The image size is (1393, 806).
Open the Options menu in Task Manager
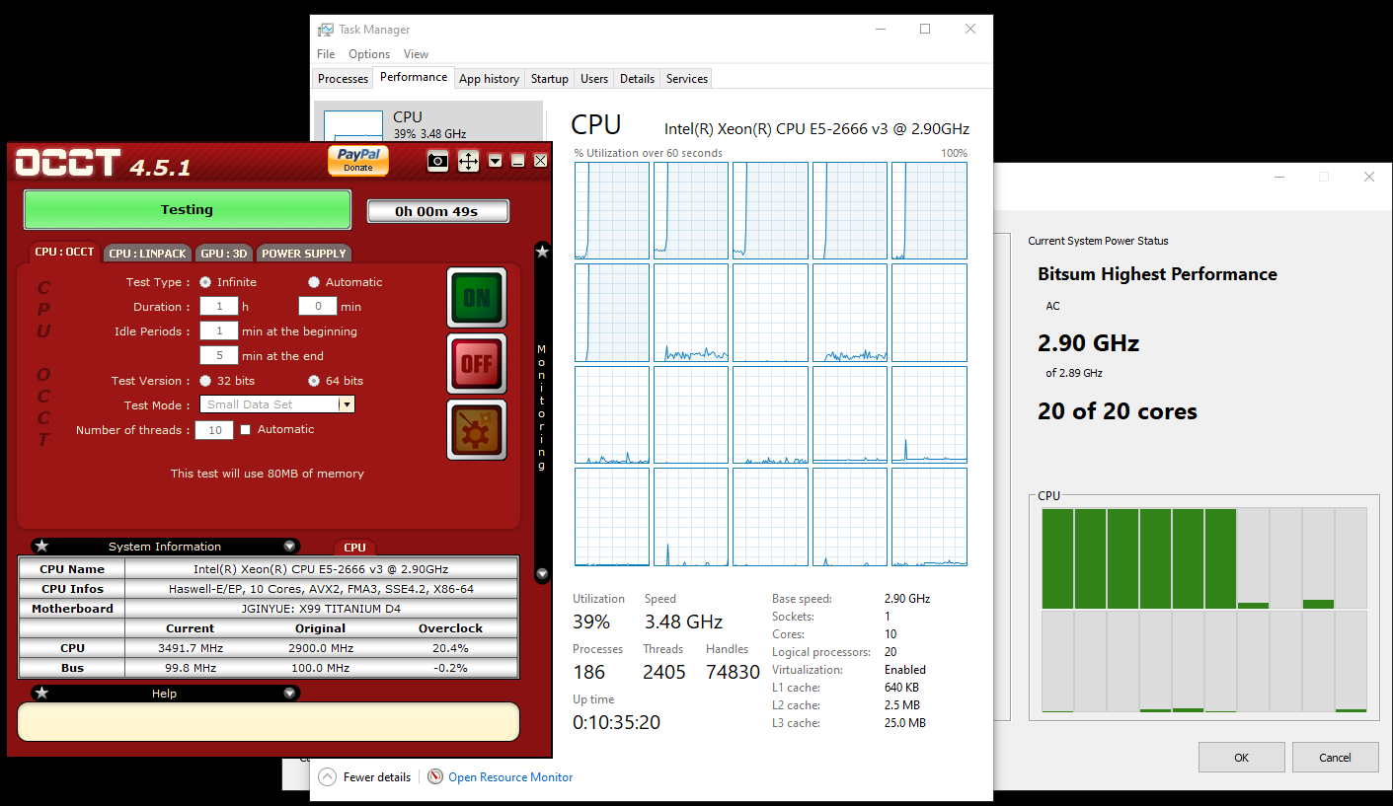click(369, 54)
